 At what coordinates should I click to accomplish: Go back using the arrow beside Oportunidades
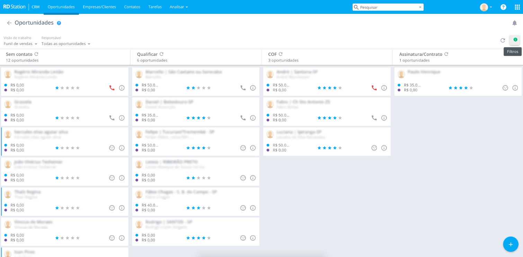9,23
